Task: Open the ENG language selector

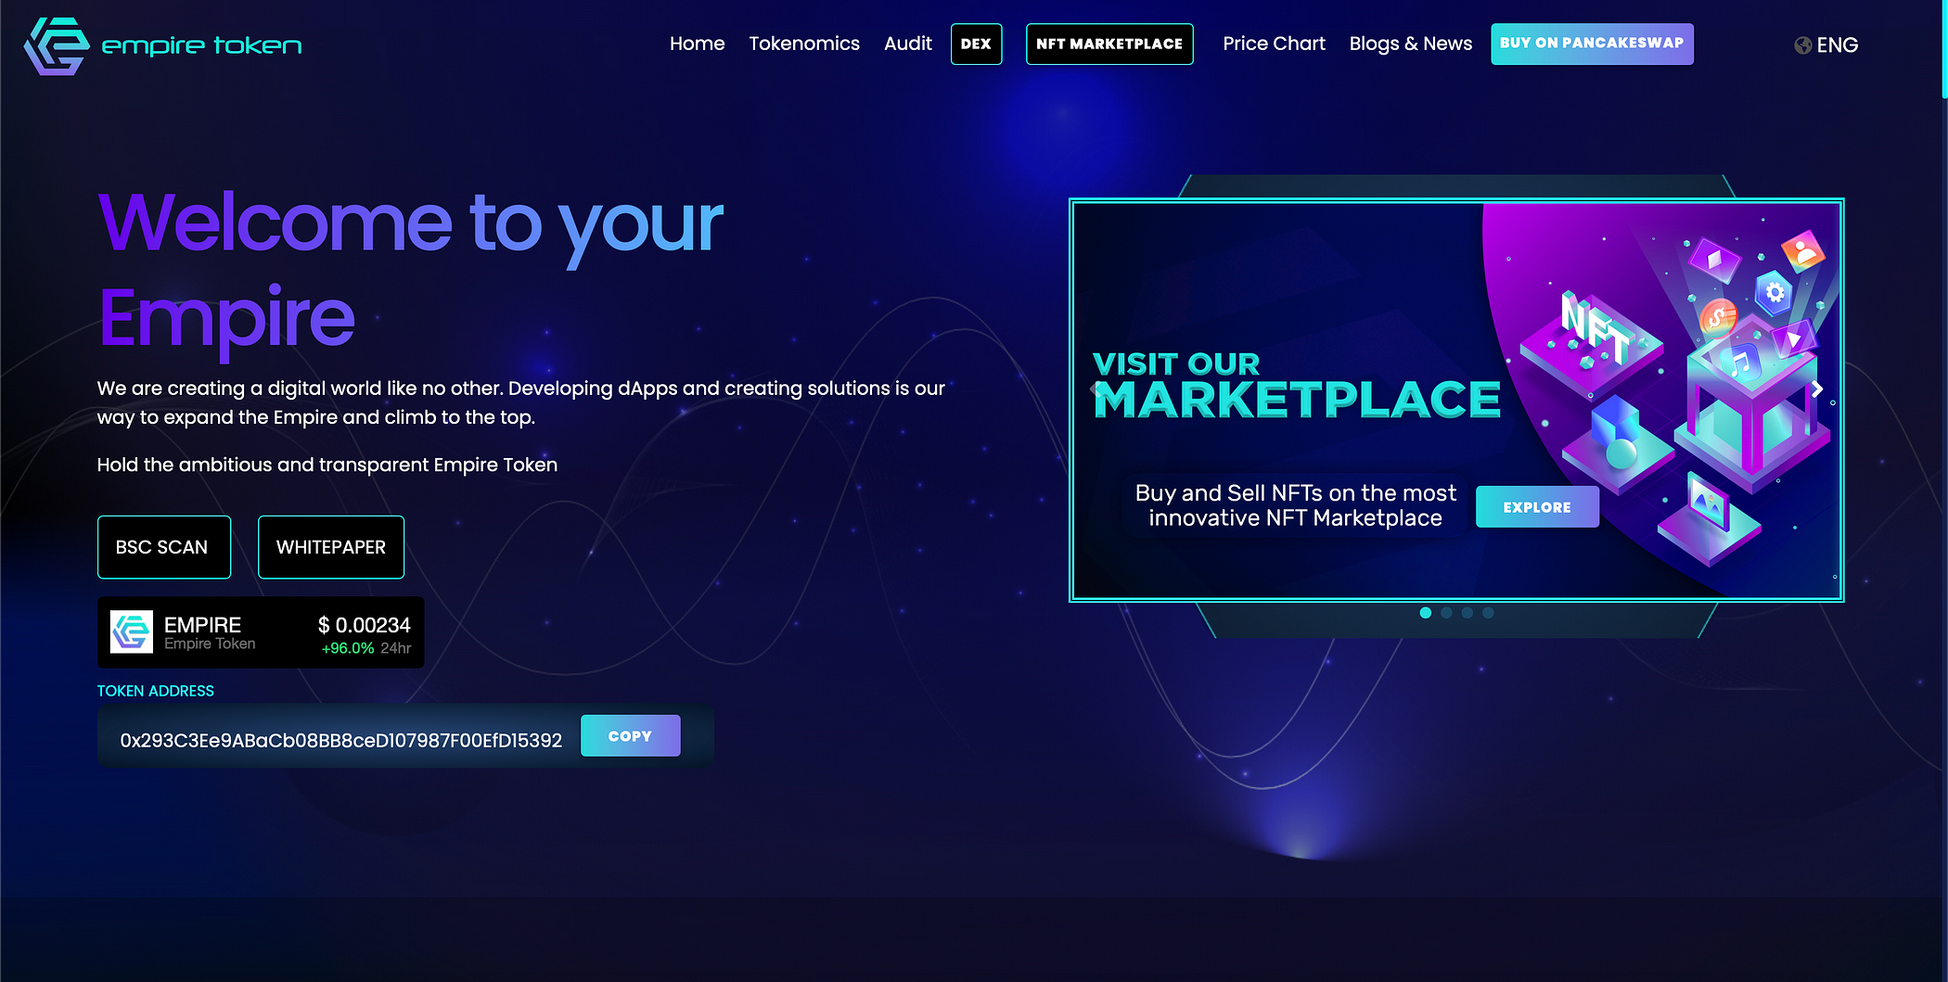Action: coord(1826,45)
